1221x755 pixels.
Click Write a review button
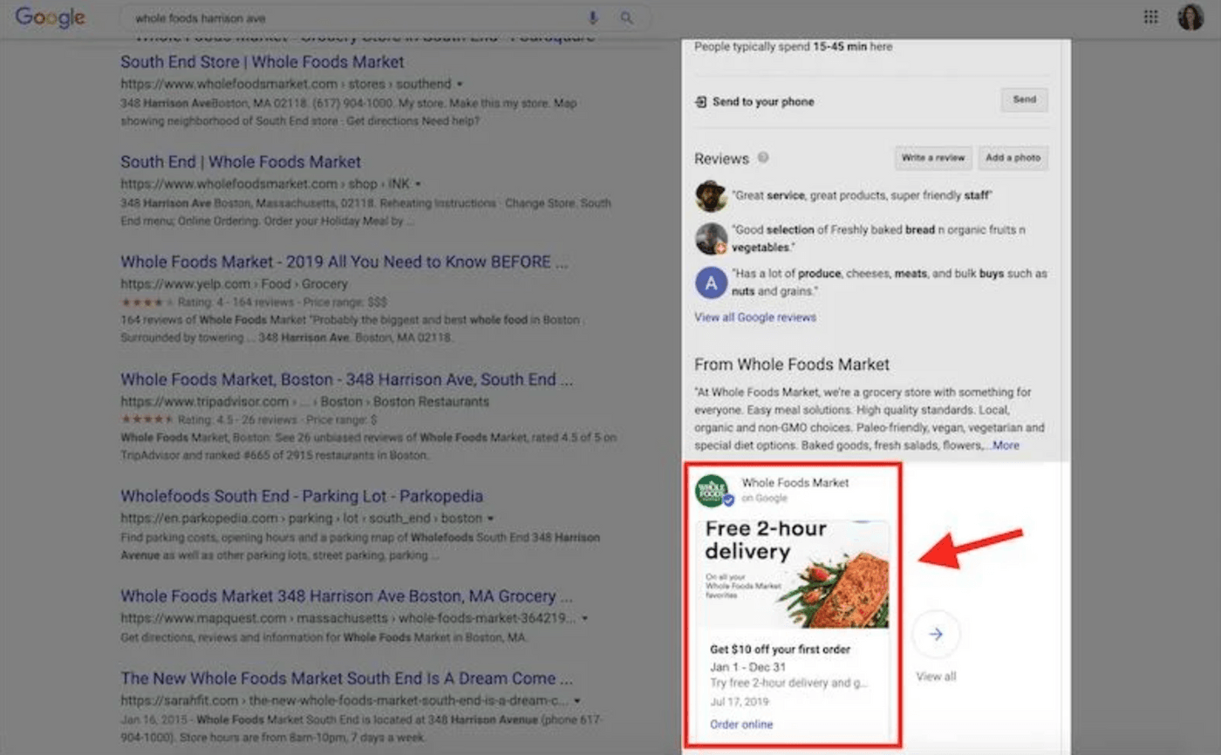click(x=933, y=158)
